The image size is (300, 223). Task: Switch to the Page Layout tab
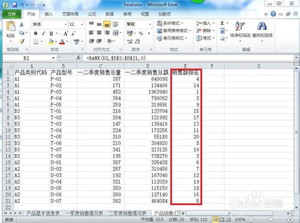(x=70, y=14)
